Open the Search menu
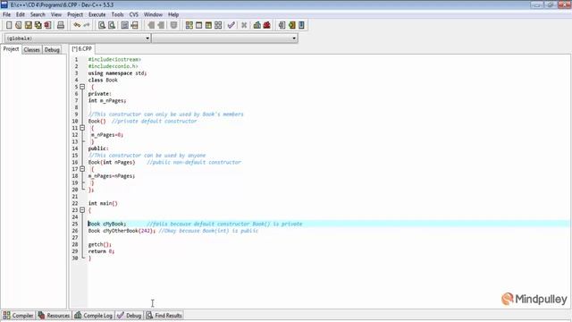This screenshot has height=322, width=572. (38, 14)
